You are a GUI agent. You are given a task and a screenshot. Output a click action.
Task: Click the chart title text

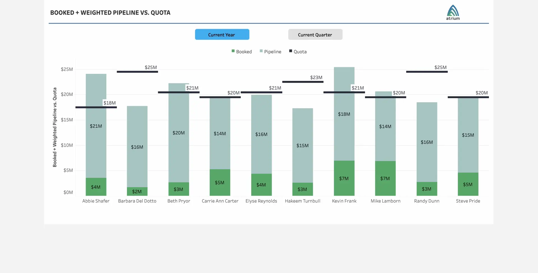point(110,13)
